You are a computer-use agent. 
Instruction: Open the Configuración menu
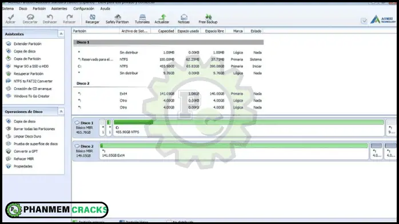[83, 9]
